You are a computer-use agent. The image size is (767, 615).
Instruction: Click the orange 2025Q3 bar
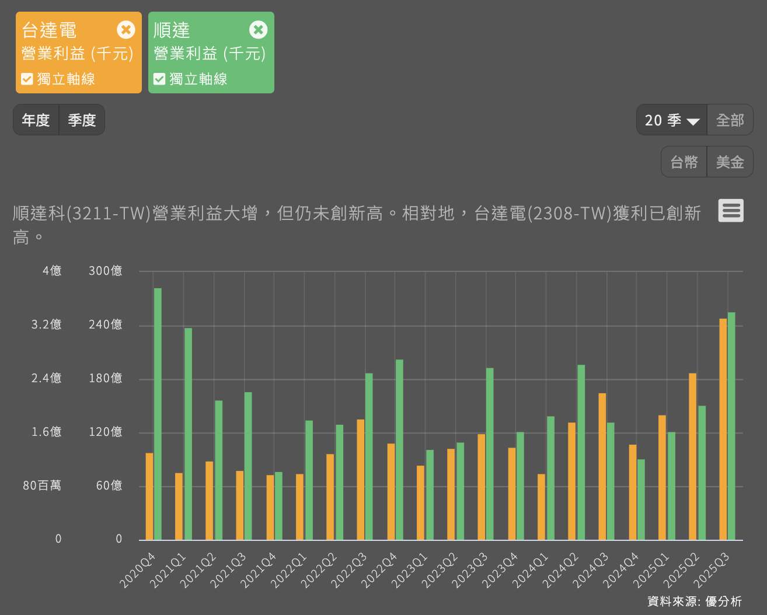point(723,429)
